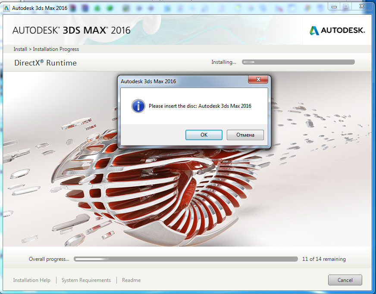The image size is (376, 294).
Task: Click the blue information icon in dialog
Action: (x=138, y=106)
